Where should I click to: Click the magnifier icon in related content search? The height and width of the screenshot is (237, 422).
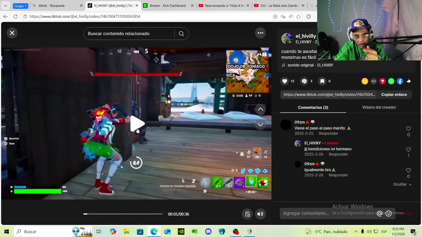pyautogui.click(x=181, y=34)
